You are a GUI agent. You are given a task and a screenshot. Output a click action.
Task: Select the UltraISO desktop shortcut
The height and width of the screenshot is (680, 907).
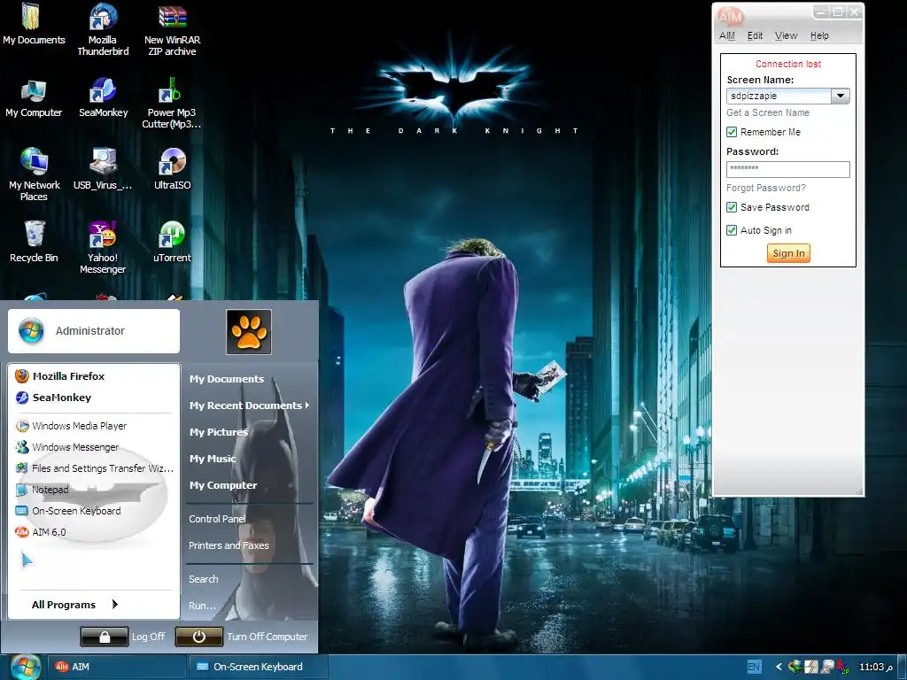pyautogui.click(x=172, y=169)
